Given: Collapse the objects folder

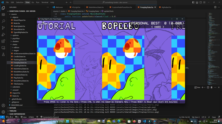Looking at the screenshot, I should click(15, 17).
